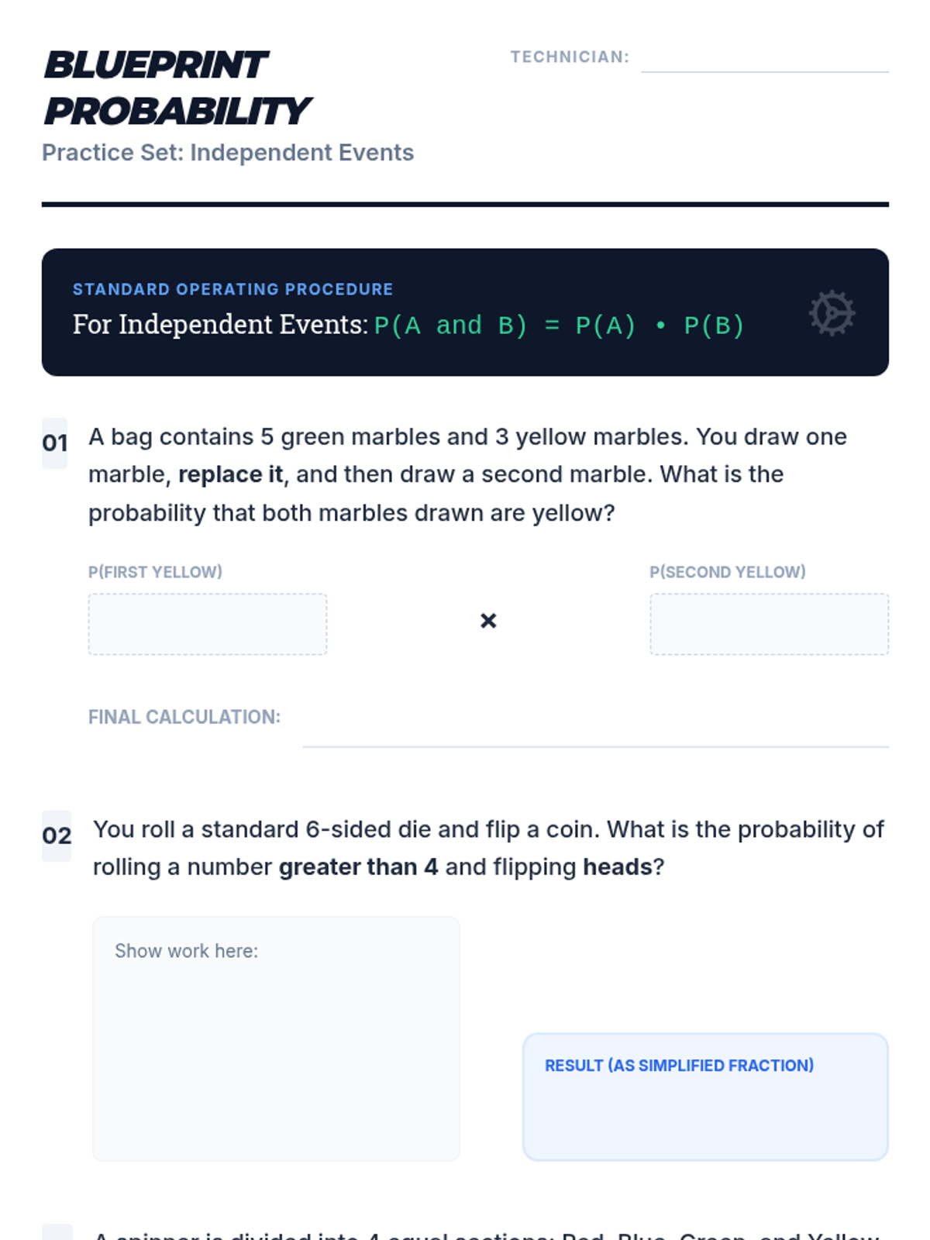Click the Final Calculation label
The height and width of the screenshot is (1240, 930).
(184, 717)
